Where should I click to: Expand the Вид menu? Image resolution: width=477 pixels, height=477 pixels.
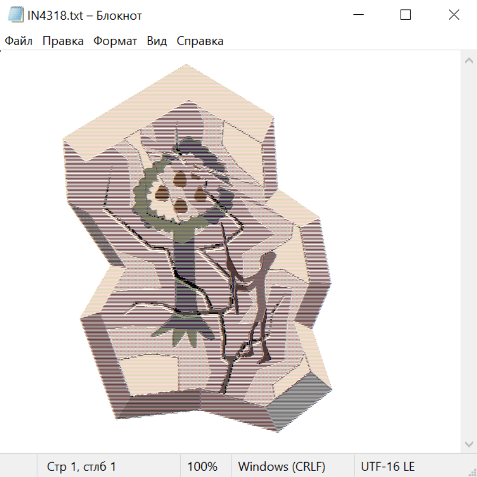click(x=156, y=41)
